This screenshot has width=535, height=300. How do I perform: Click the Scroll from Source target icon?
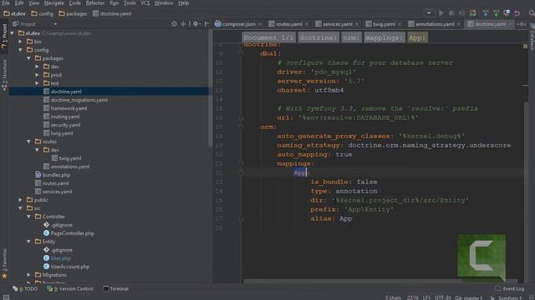point(174,24)
